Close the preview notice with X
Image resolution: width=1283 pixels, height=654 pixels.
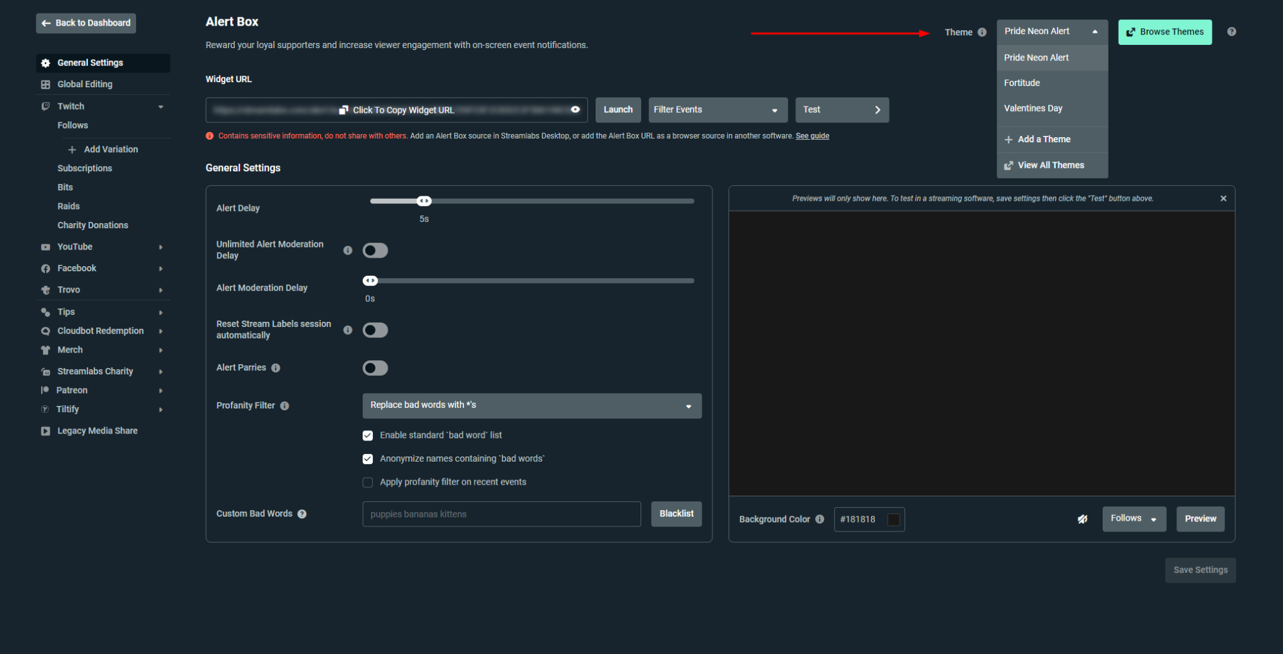click(x=1223, y=199)
